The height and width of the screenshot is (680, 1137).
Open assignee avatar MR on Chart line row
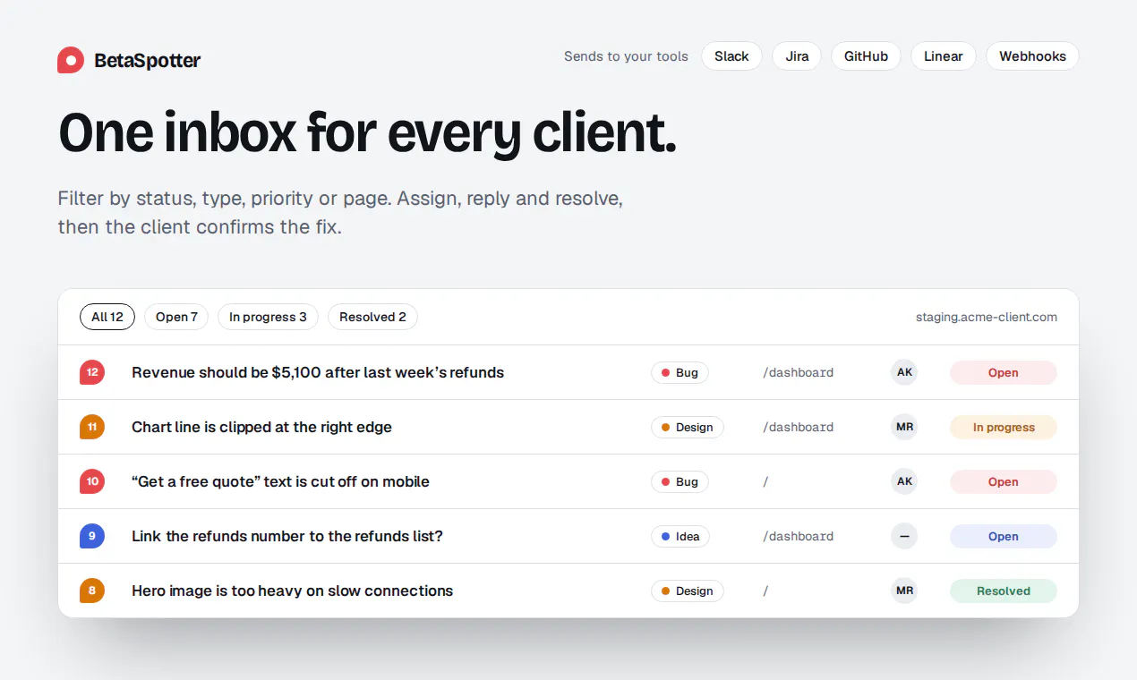coord(904,427)
